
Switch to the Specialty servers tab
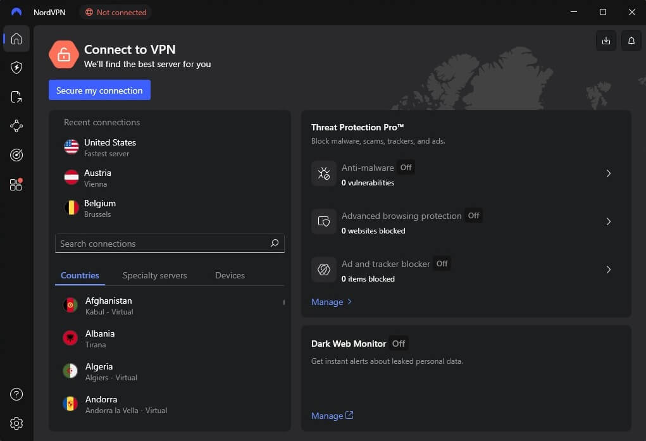point(154,275)
